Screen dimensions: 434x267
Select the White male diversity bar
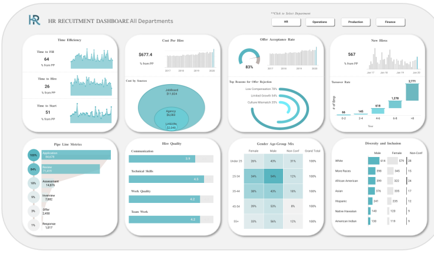point(374,161)
